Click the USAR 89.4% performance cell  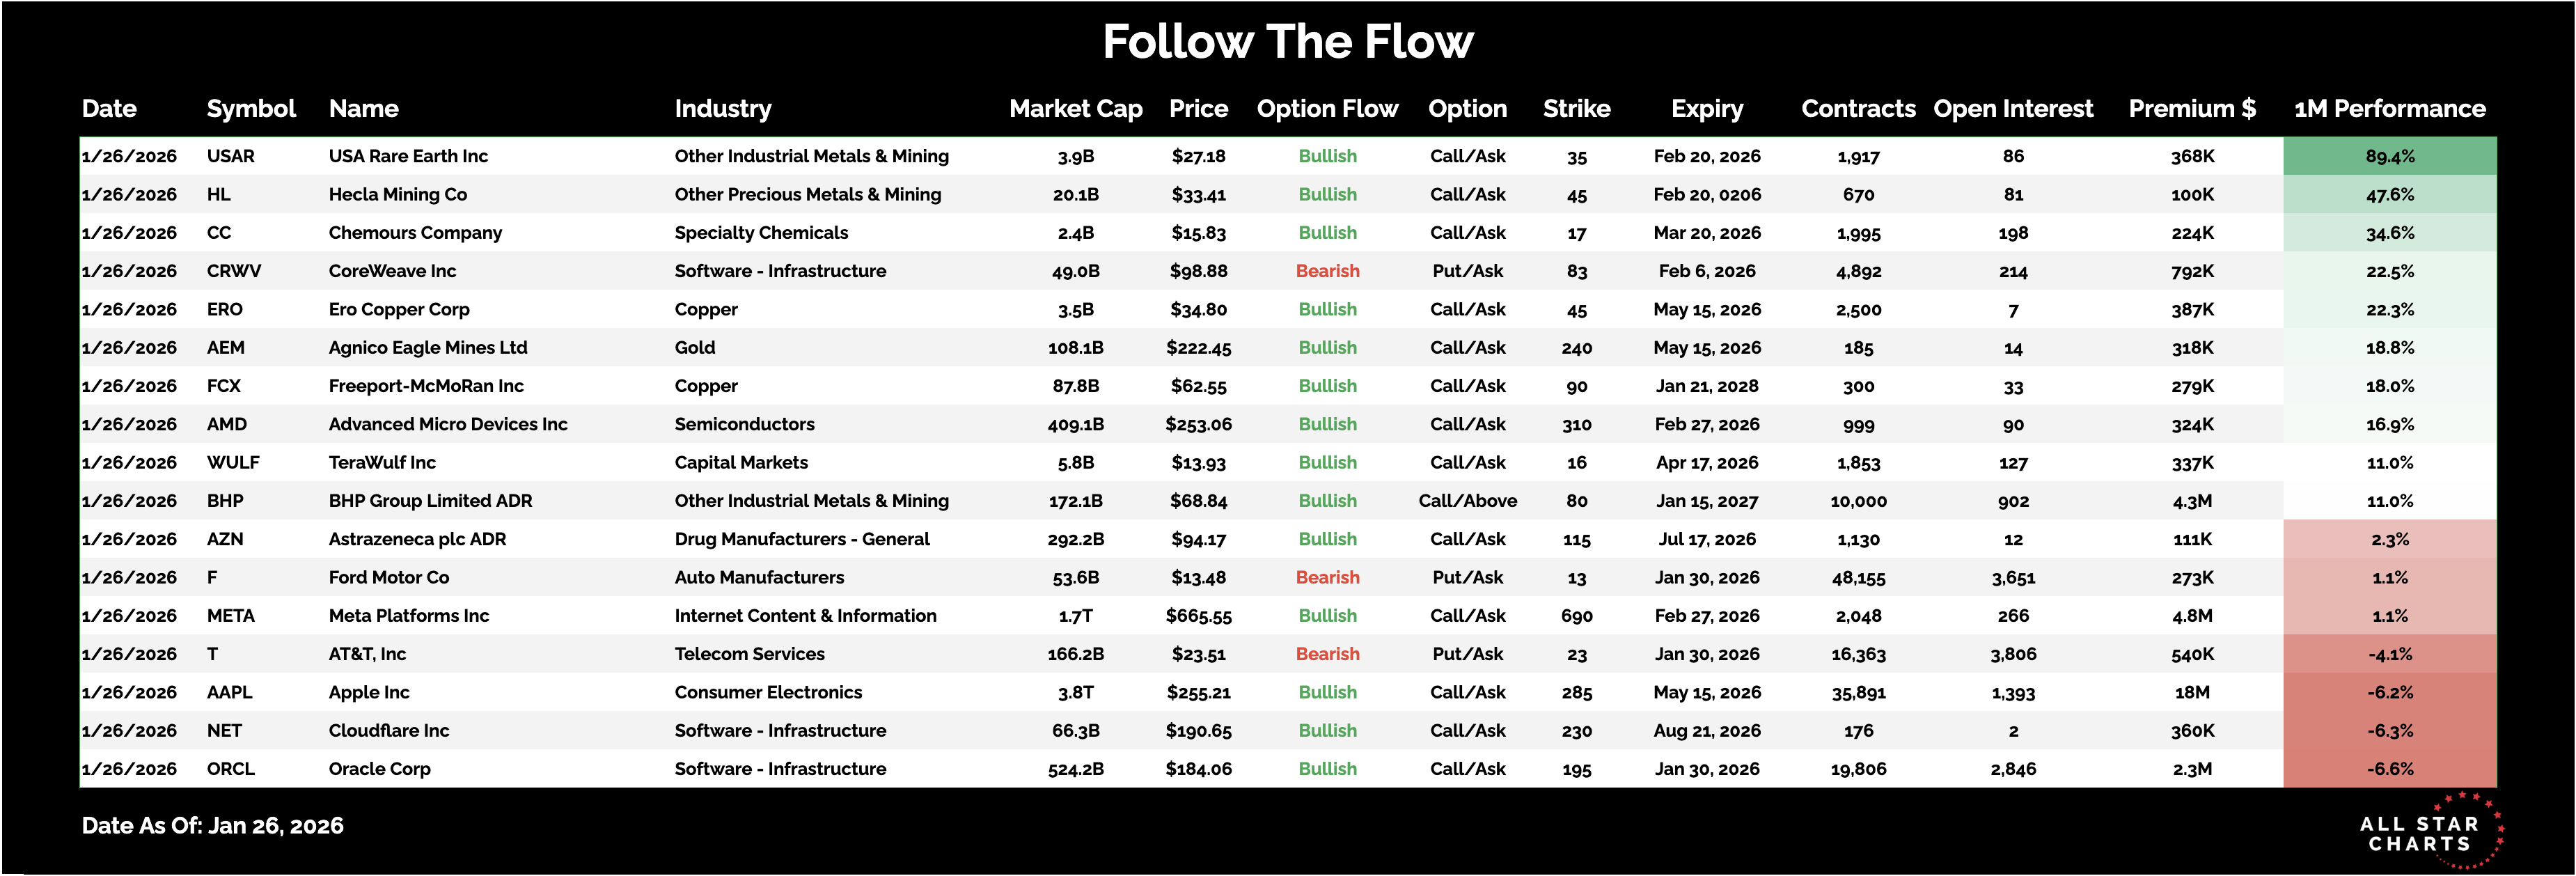[2389, 157]
